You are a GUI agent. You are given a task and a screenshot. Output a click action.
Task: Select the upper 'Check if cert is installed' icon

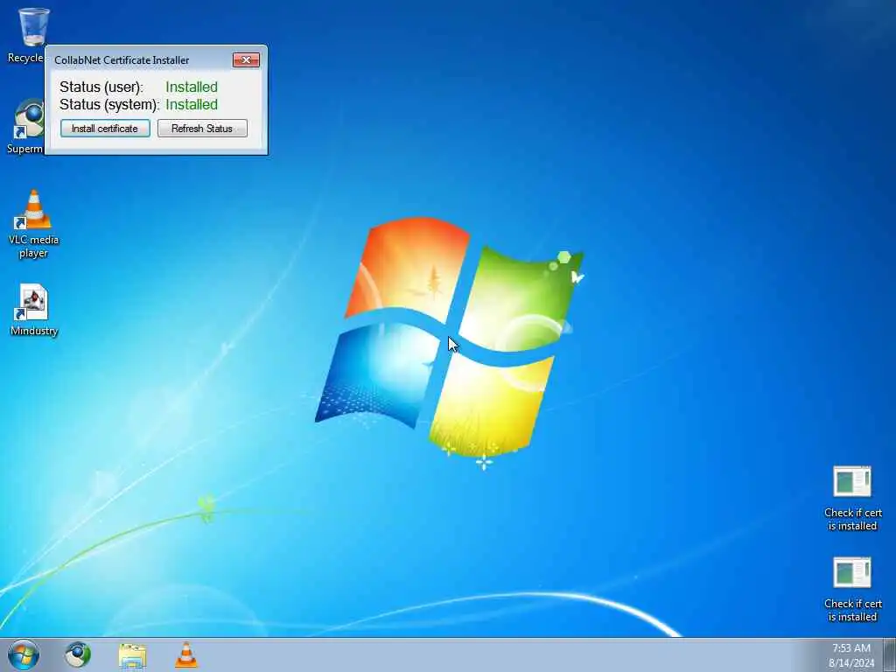coord(852,498)
